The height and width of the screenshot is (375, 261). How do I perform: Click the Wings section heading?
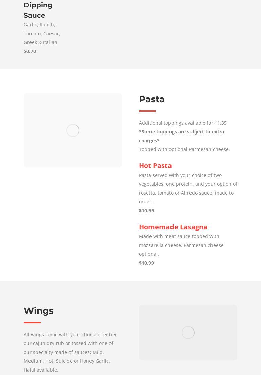coord(39,311)
